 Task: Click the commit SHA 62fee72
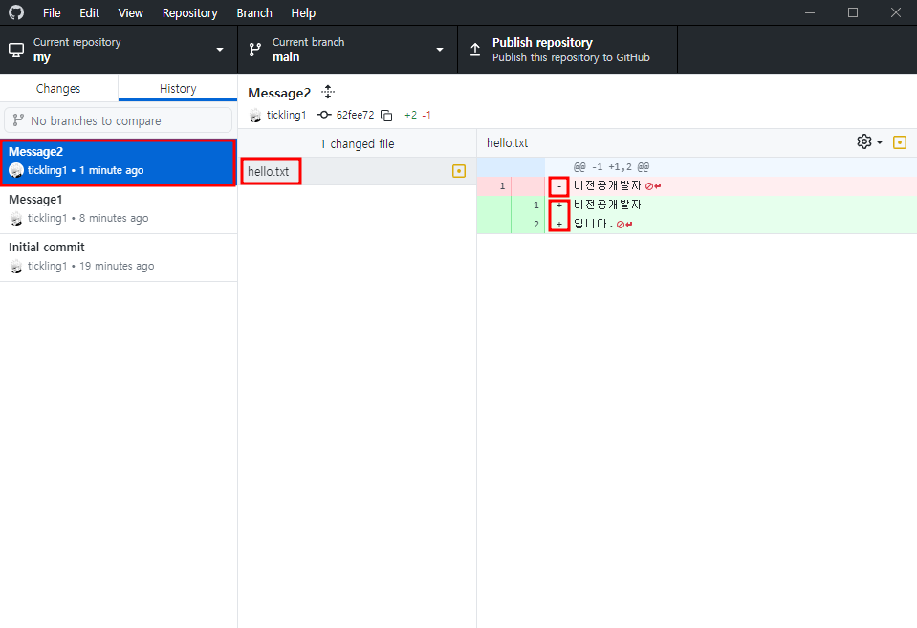click(355, 115)
